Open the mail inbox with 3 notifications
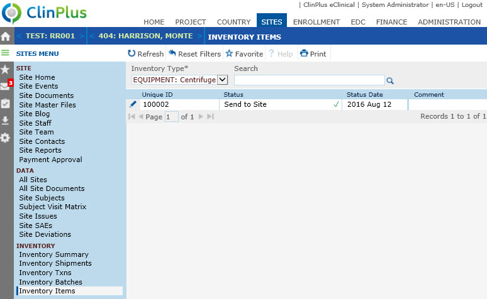This screenshot has width=487, height=299. pyautogui.click(x=6, y=86)
